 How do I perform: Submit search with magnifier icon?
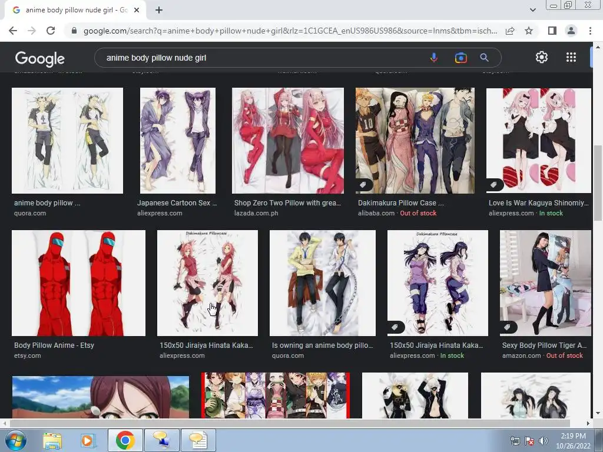click(484, 58)
